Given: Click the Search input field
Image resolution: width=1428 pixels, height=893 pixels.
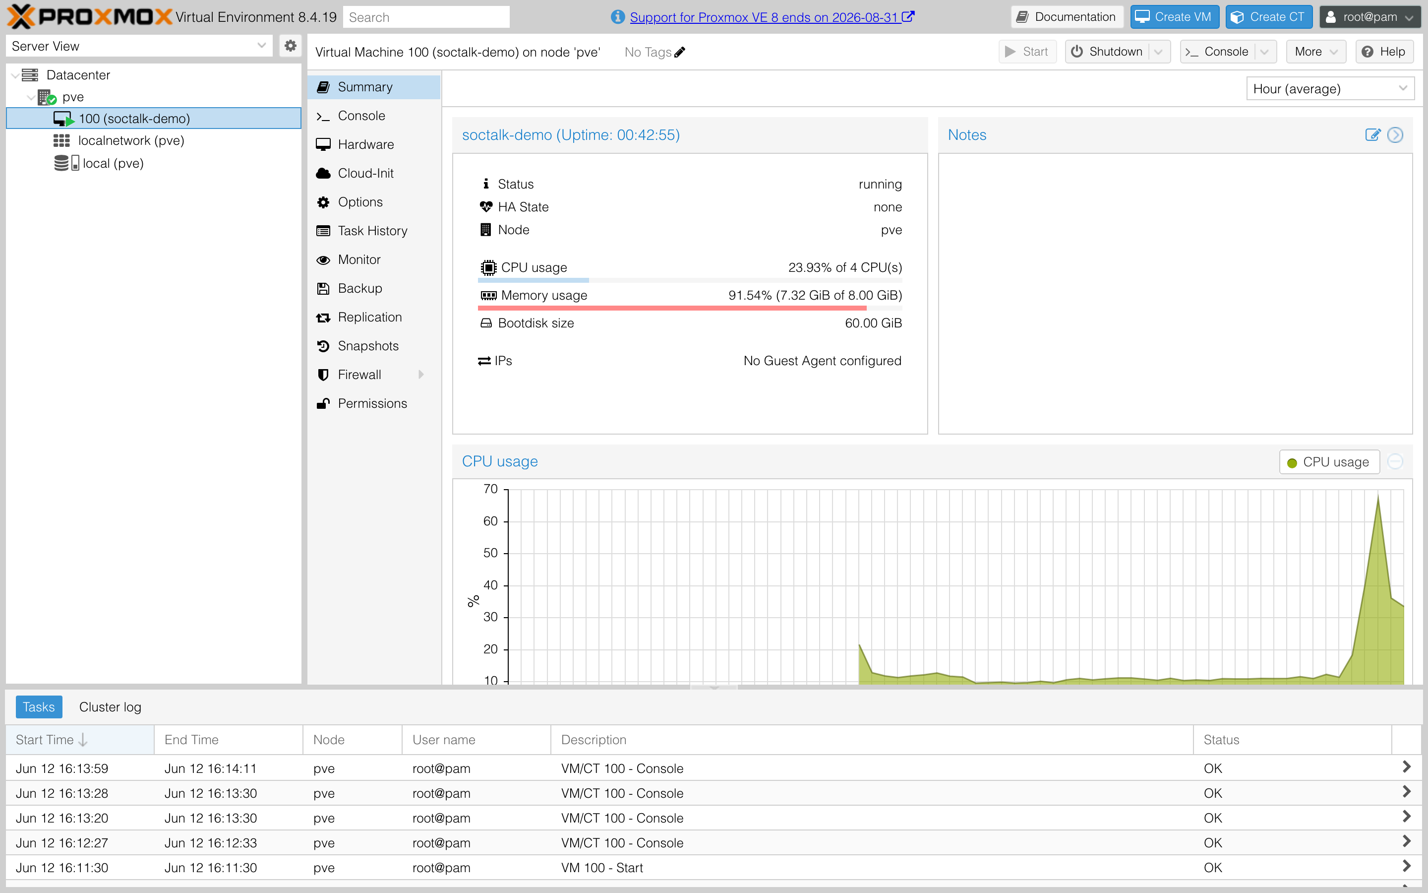Looking at the screenshot, I should [426, 16].
